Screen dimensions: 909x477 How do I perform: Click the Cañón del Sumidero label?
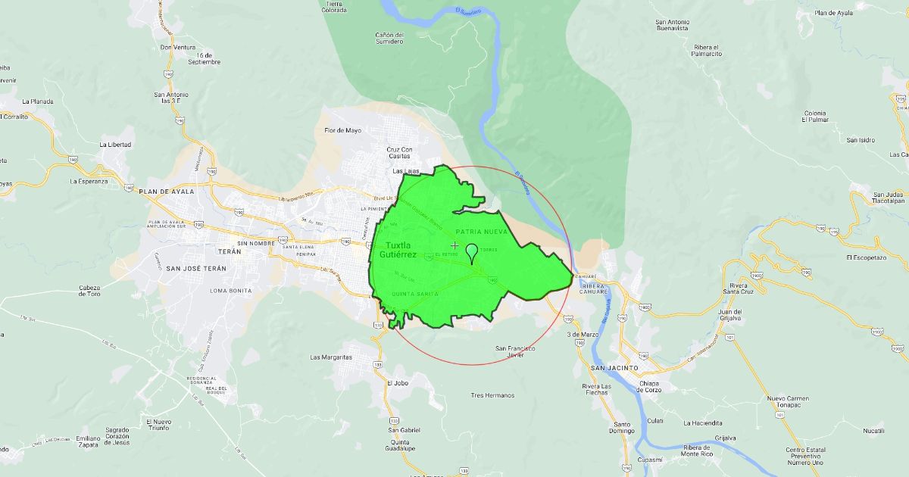(389, 38)
